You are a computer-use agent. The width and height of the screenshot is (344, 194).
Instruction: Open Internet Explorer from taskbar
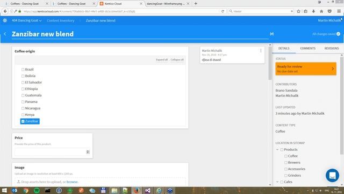click(x=159, y=190)
